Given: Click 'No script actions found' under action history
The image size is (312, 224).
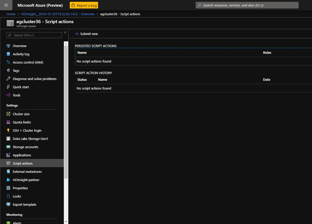Looking at the screenshot, I should click(94, 88).
